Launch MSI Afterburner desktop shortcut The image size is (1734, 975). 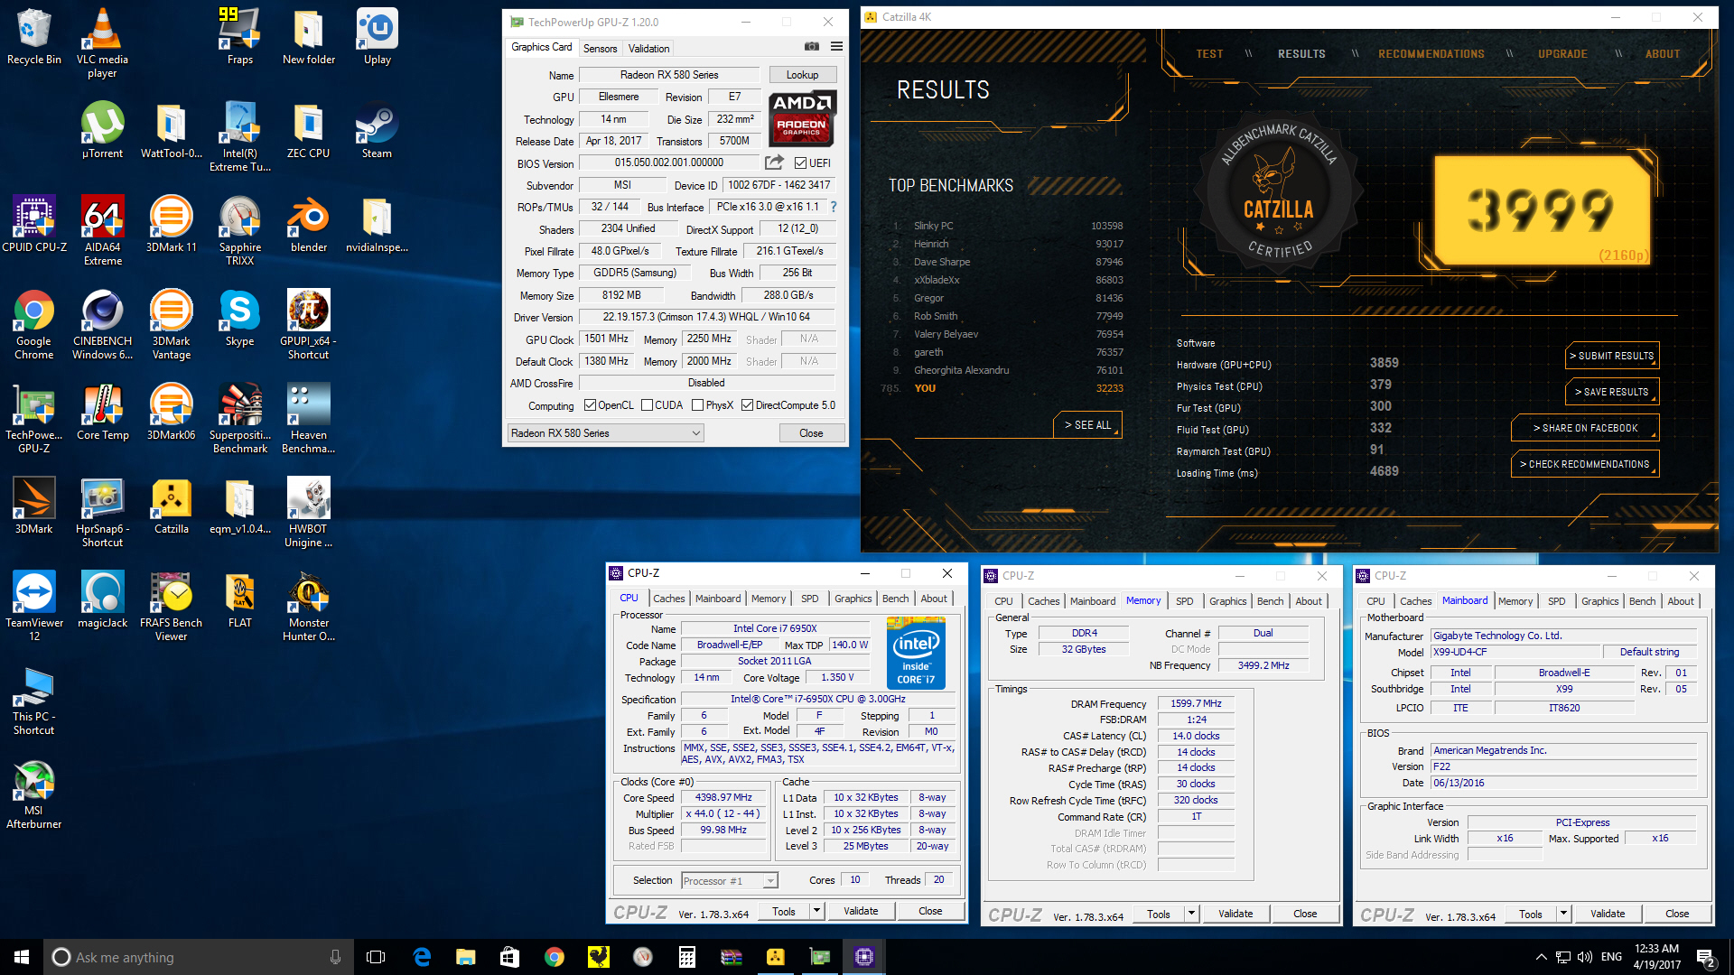pos(34,794)
